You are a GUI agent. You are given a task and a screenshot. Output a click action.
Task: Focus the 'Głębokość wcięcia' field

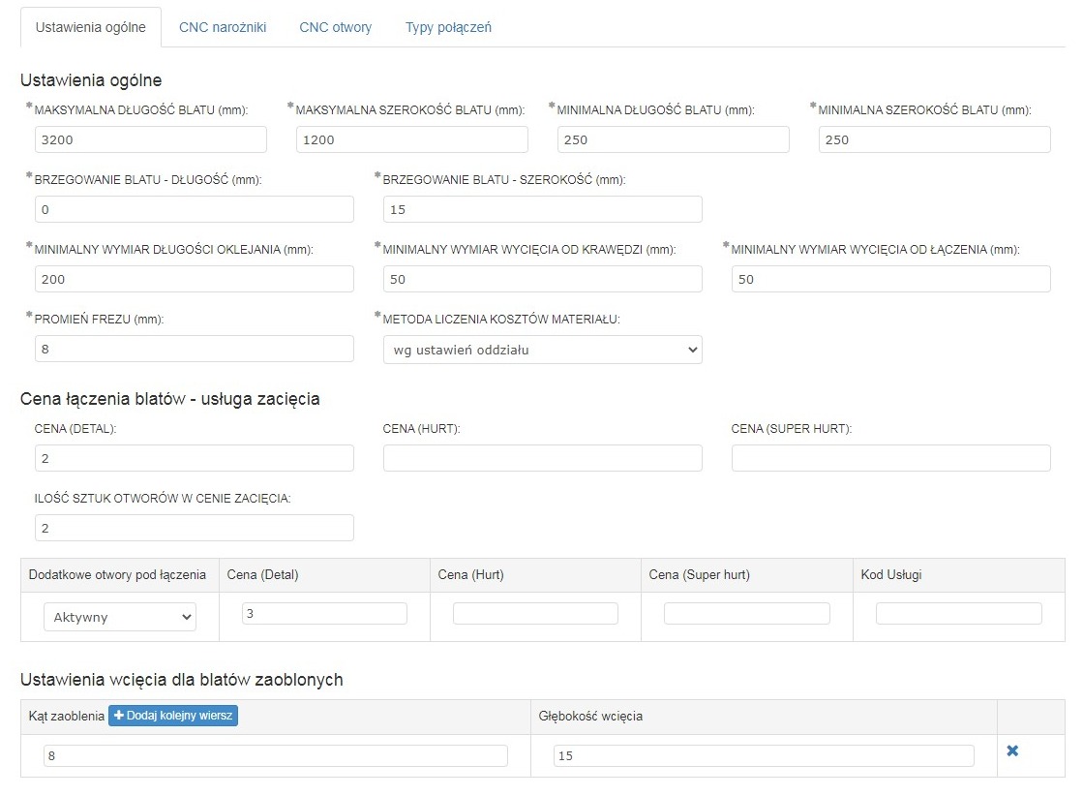tap(764, 755)
